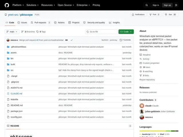Expand the Solutions menu
Image resolution: width=183 pixels, height=137 pixels.
tap(32, 5)
